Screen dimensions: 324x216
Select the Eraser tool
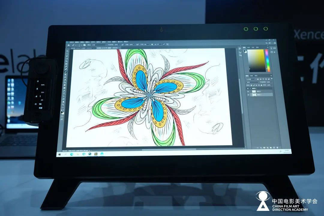(x=65, y=80)
